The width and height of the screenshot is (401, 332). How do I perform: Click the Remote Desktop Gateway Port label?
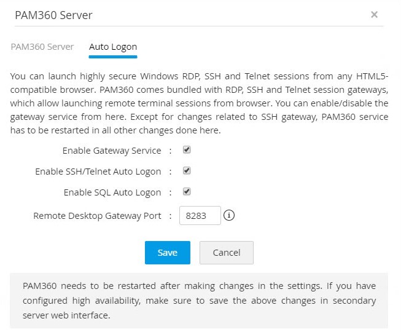tap(97, 216)
